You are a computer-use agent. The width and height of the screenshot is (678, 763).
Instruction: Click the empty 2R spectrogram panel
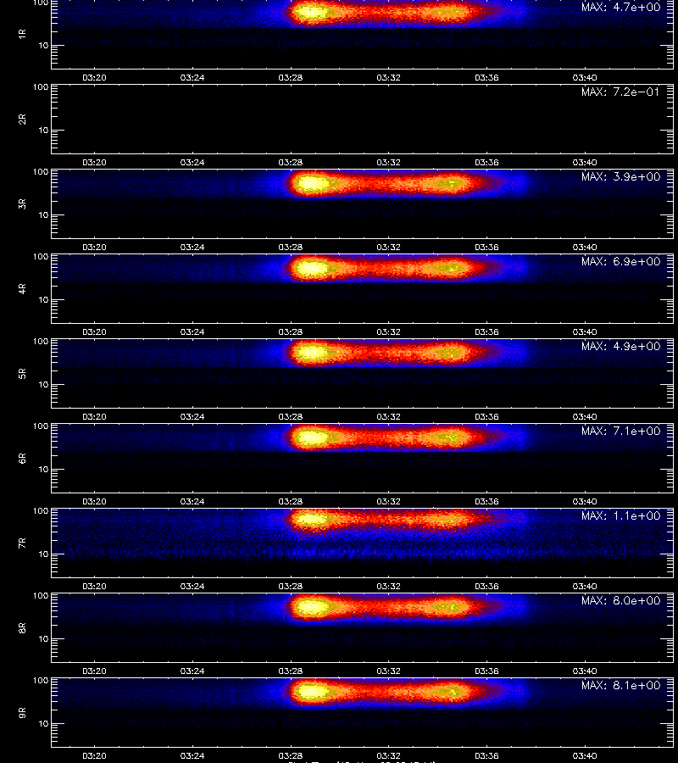(363, 120)
